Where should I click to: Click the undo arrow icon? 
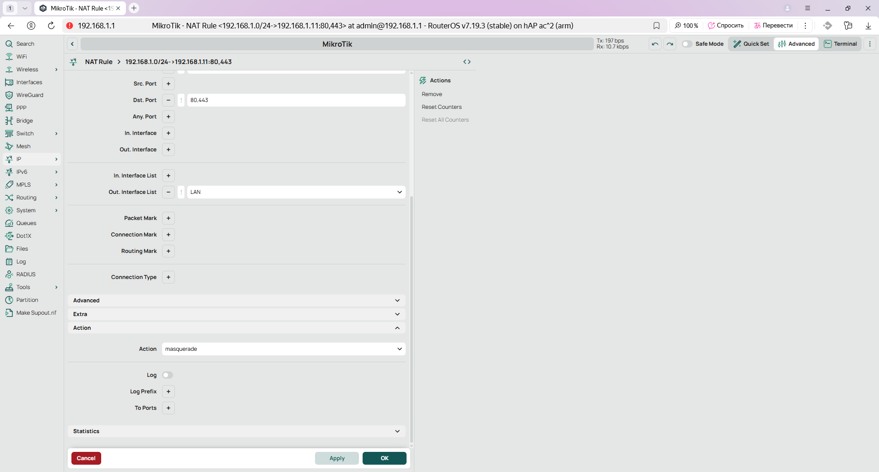[655, 44]
